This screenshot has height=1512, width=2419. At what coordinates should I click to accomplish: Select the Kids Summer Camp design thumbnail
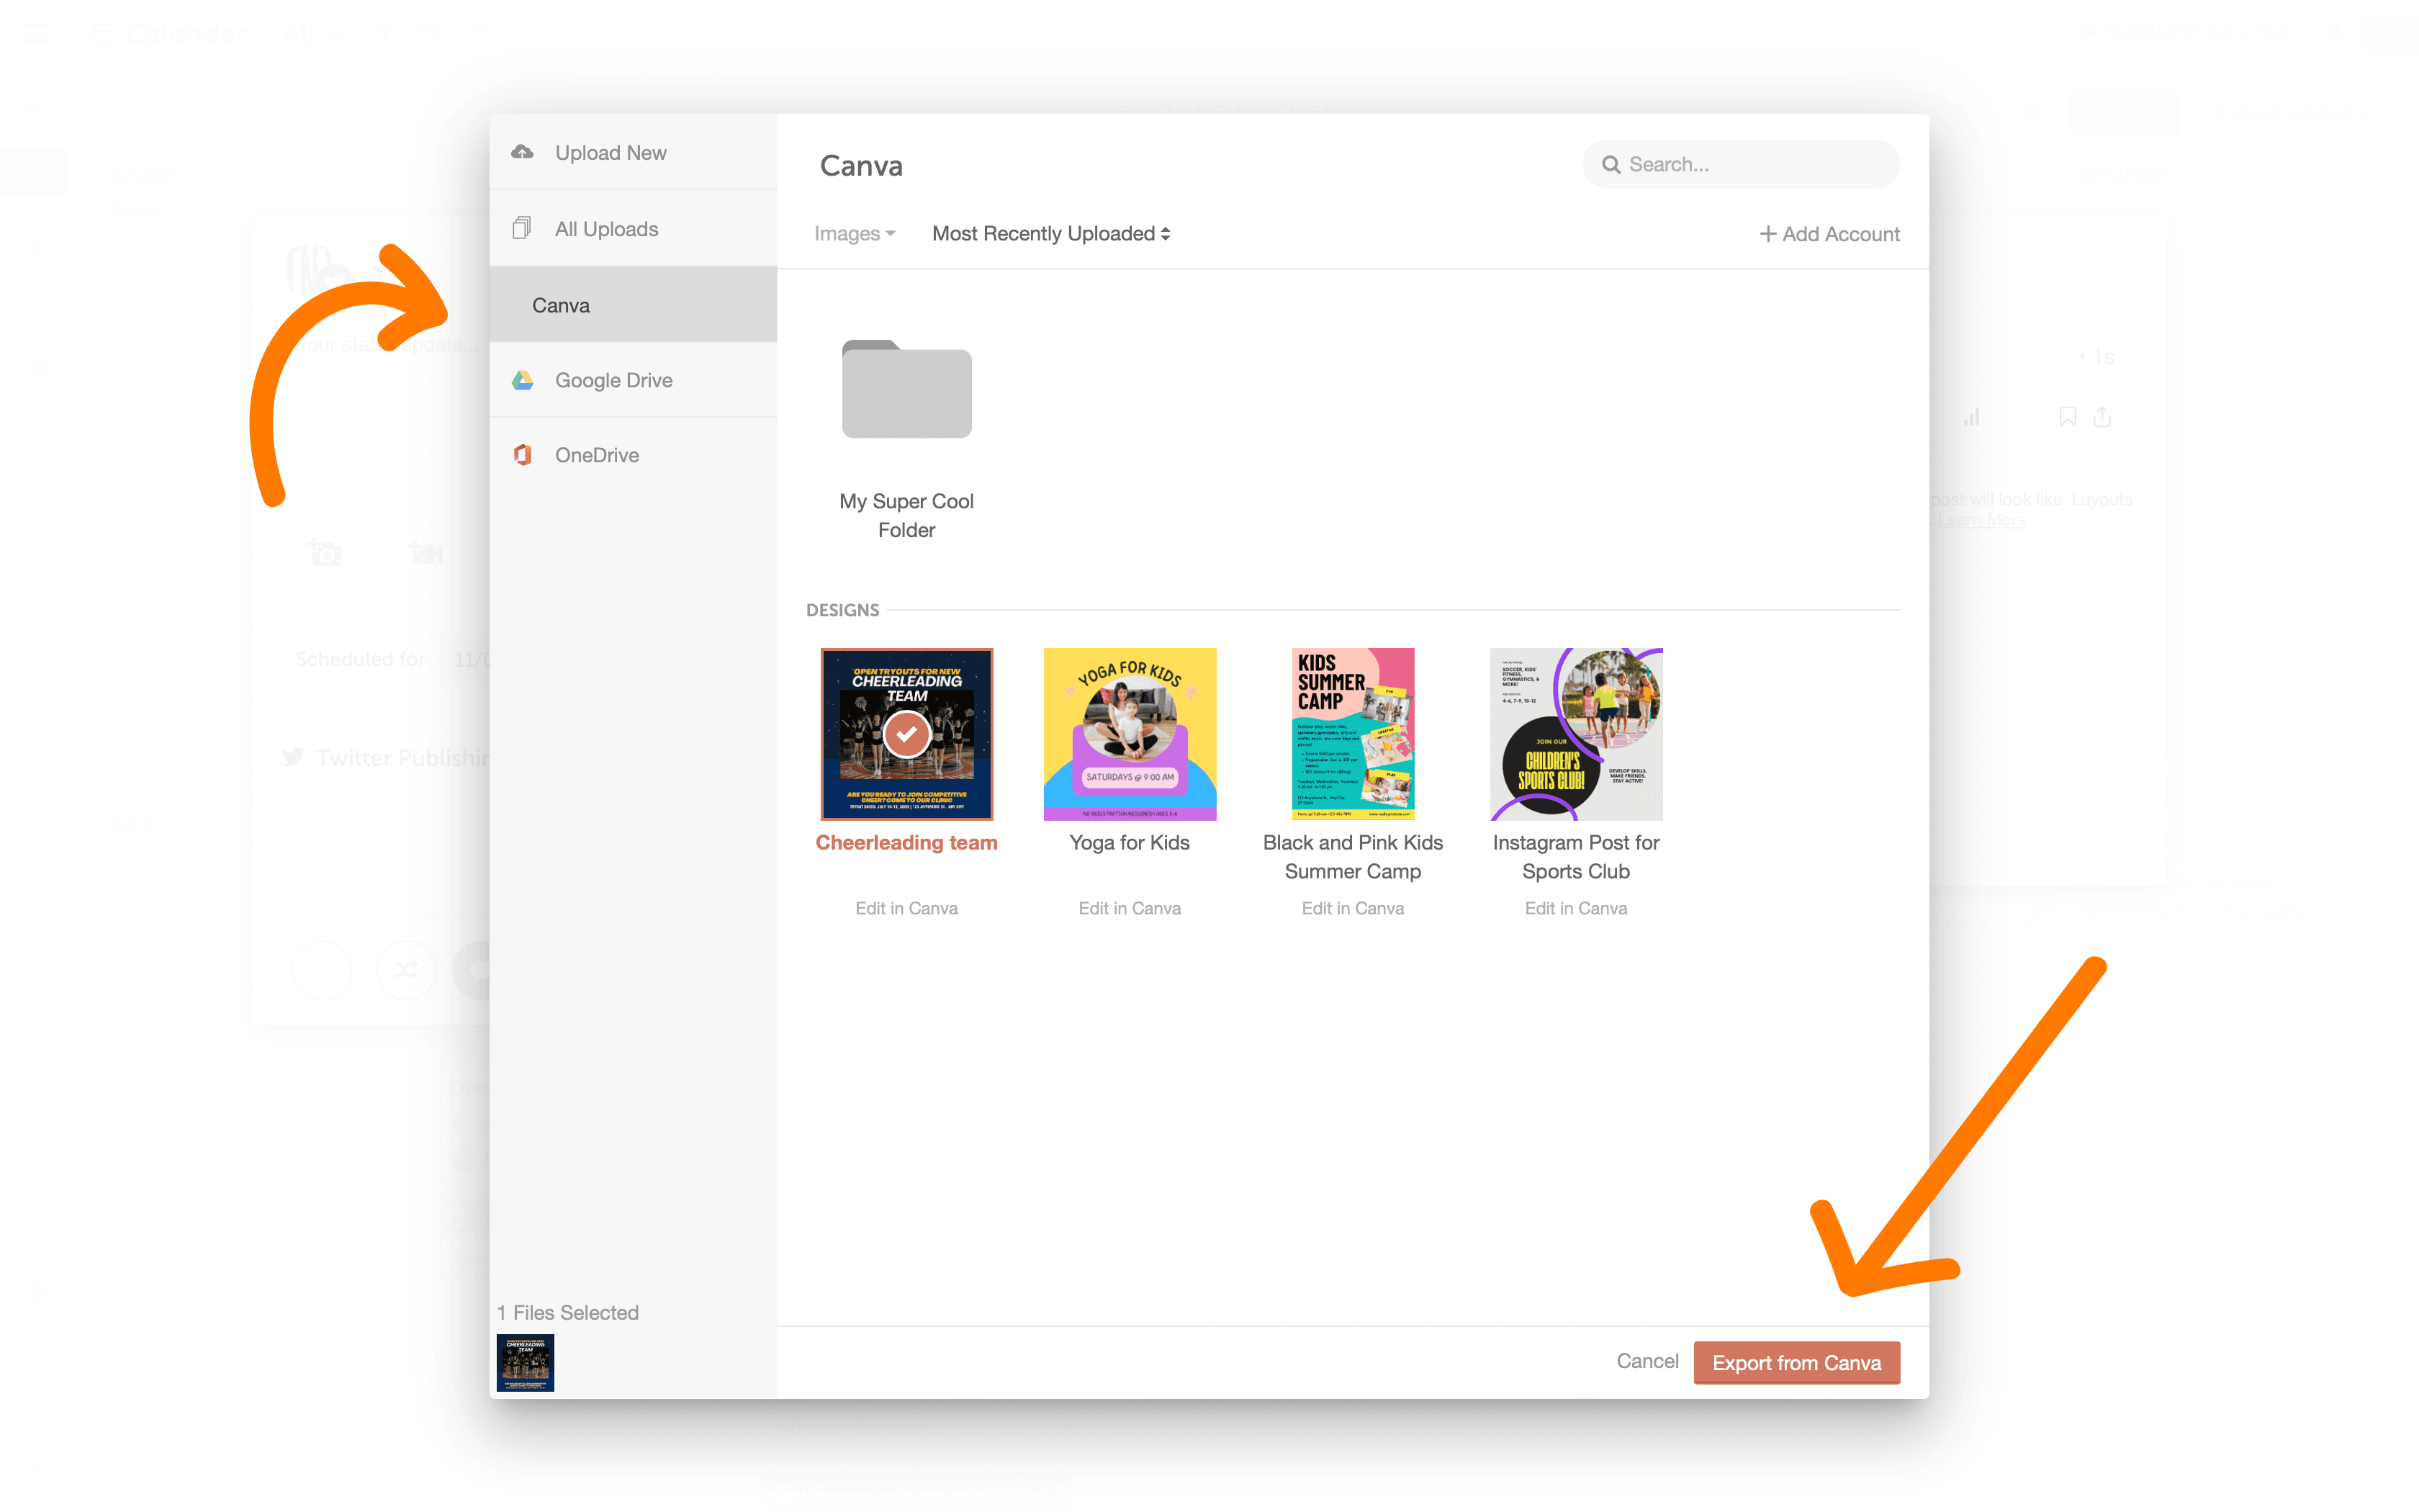(1355, 734)
